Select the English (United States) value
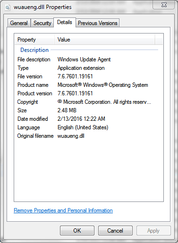Screen dimensions: 178x243 point(83,127)
